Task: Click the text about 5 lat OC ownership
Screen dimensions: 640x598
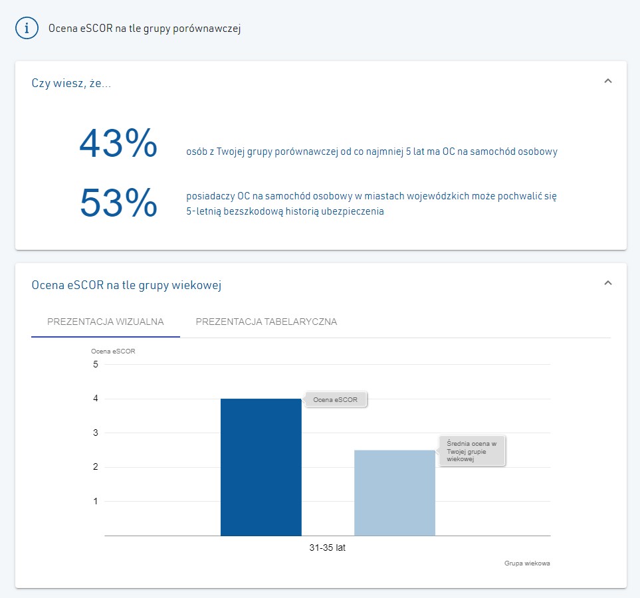Action: point(372,151)
